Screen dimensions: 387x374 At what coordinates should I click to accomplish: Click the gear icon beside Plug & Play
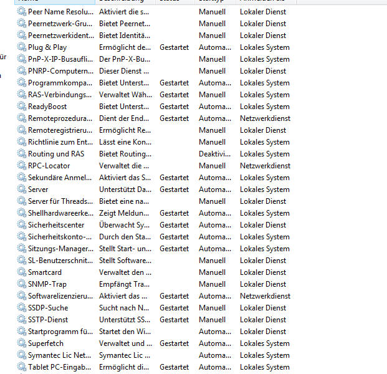(x=22, y=47)
